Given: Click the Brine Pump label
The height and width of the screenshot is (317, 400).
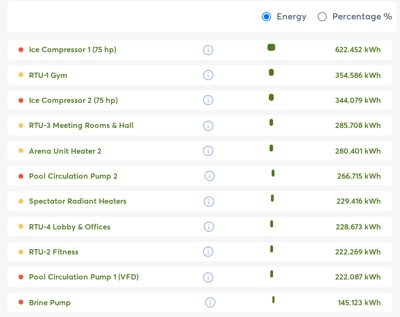Looking at the screenshot, I should tap(50, 302).
